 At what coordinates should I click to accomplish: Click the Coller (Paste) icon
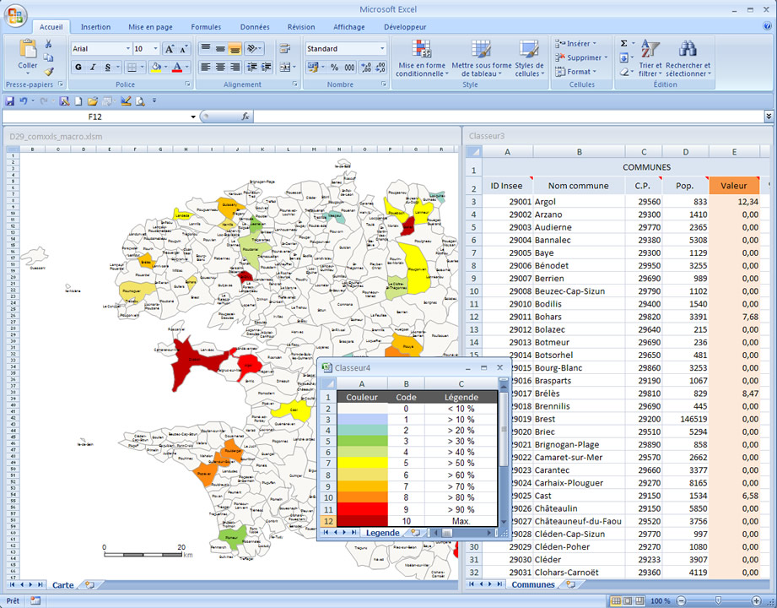(28, 51)
